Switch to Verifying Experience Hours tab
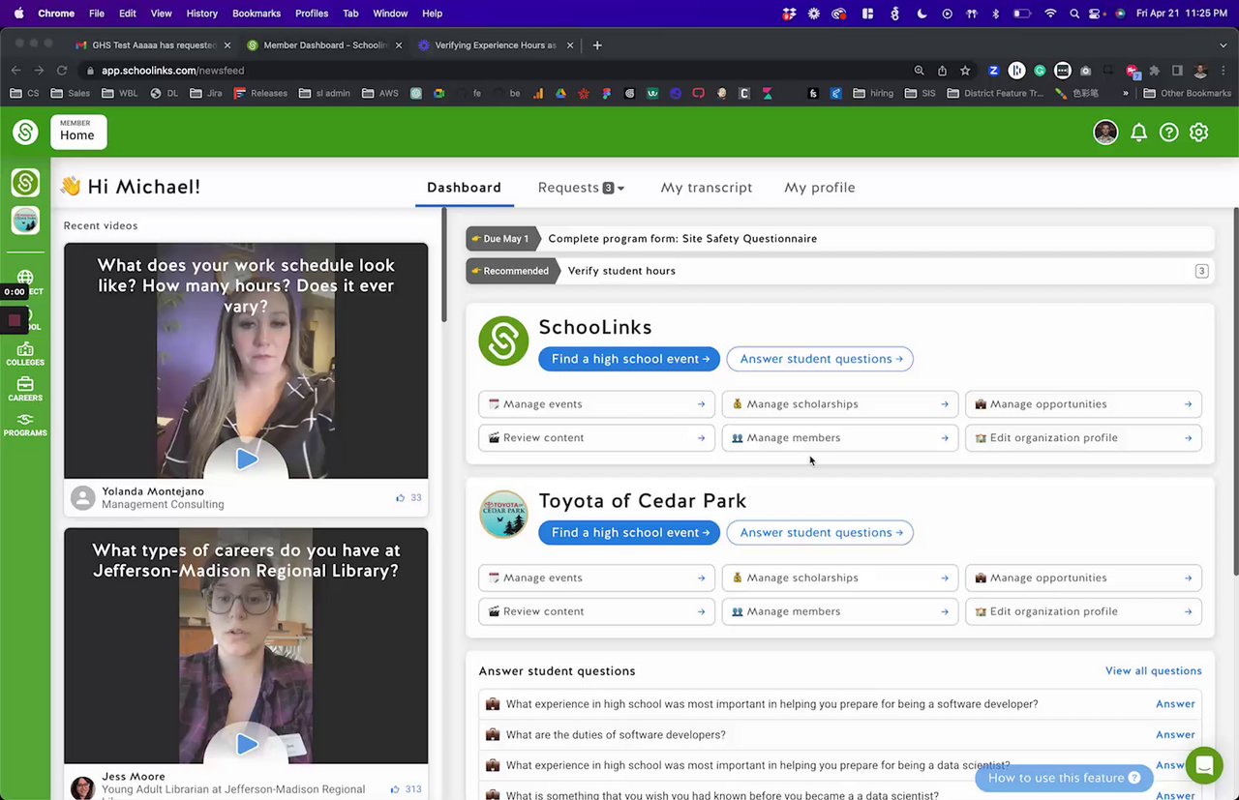This screenshot has width=1239, height=800. pos(495,45)
